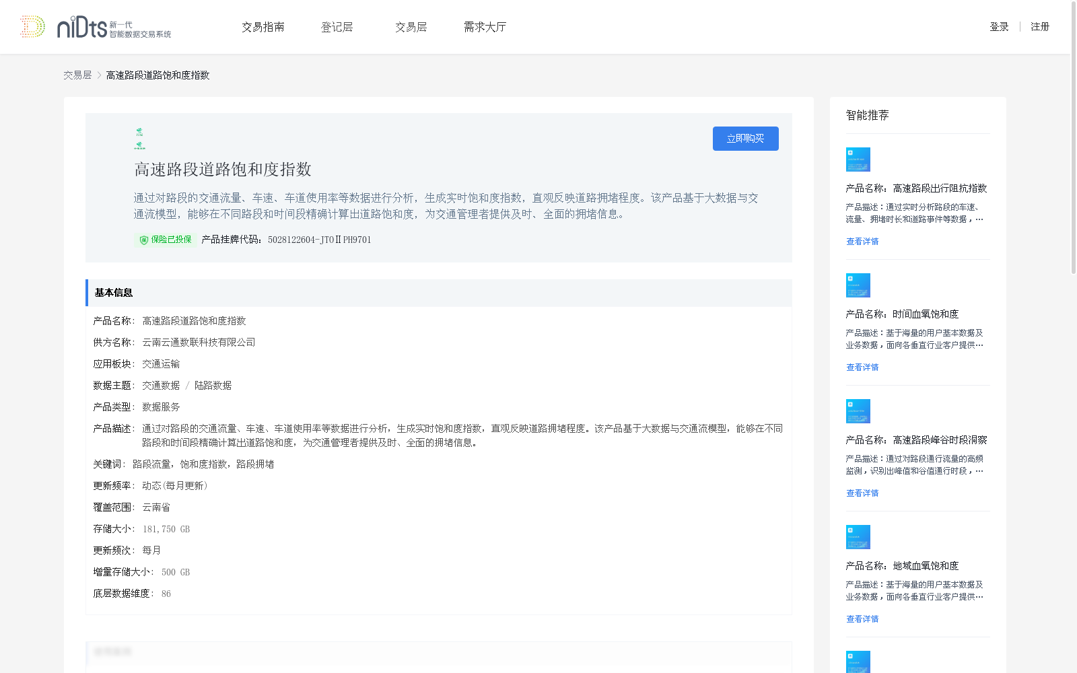Viewport: 1077px width, 673px height.
Task: Click the niDts site logo
Action: tap(96, 27)
